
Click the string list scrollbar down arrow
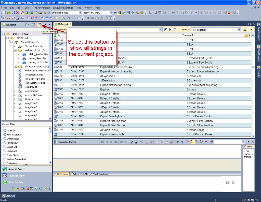coord(253,136)
